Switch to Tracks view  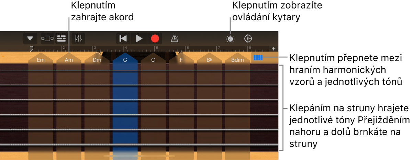click(x=61, y=38)
